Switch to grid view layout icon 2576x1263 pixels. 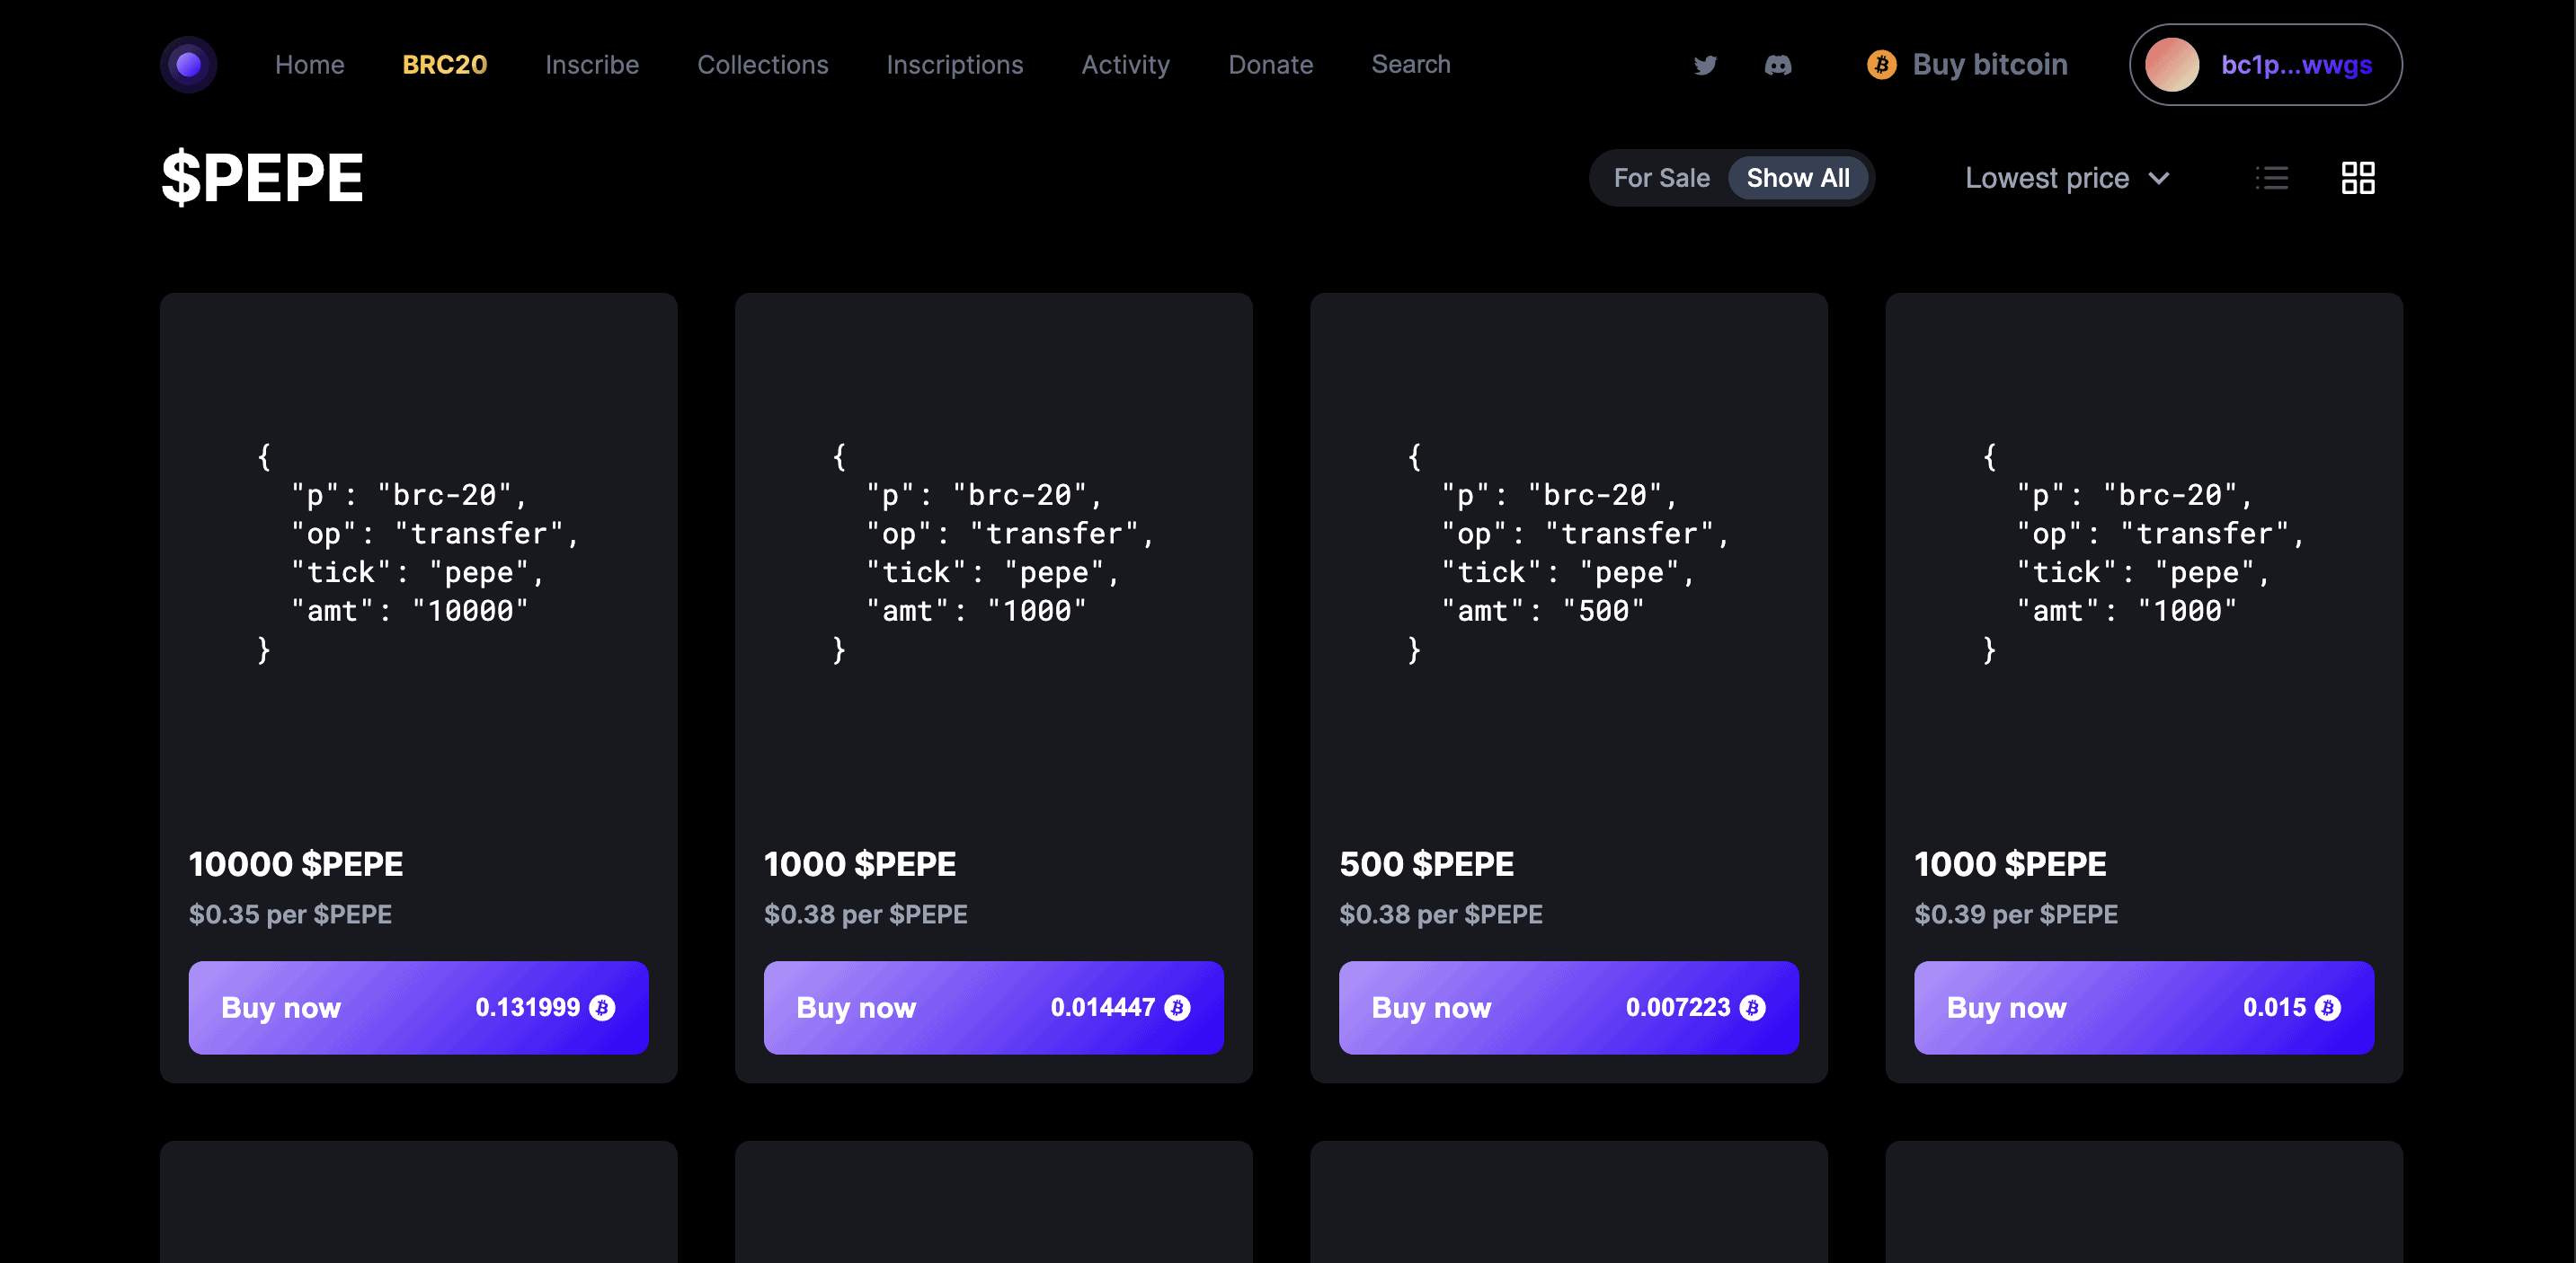2357,178
